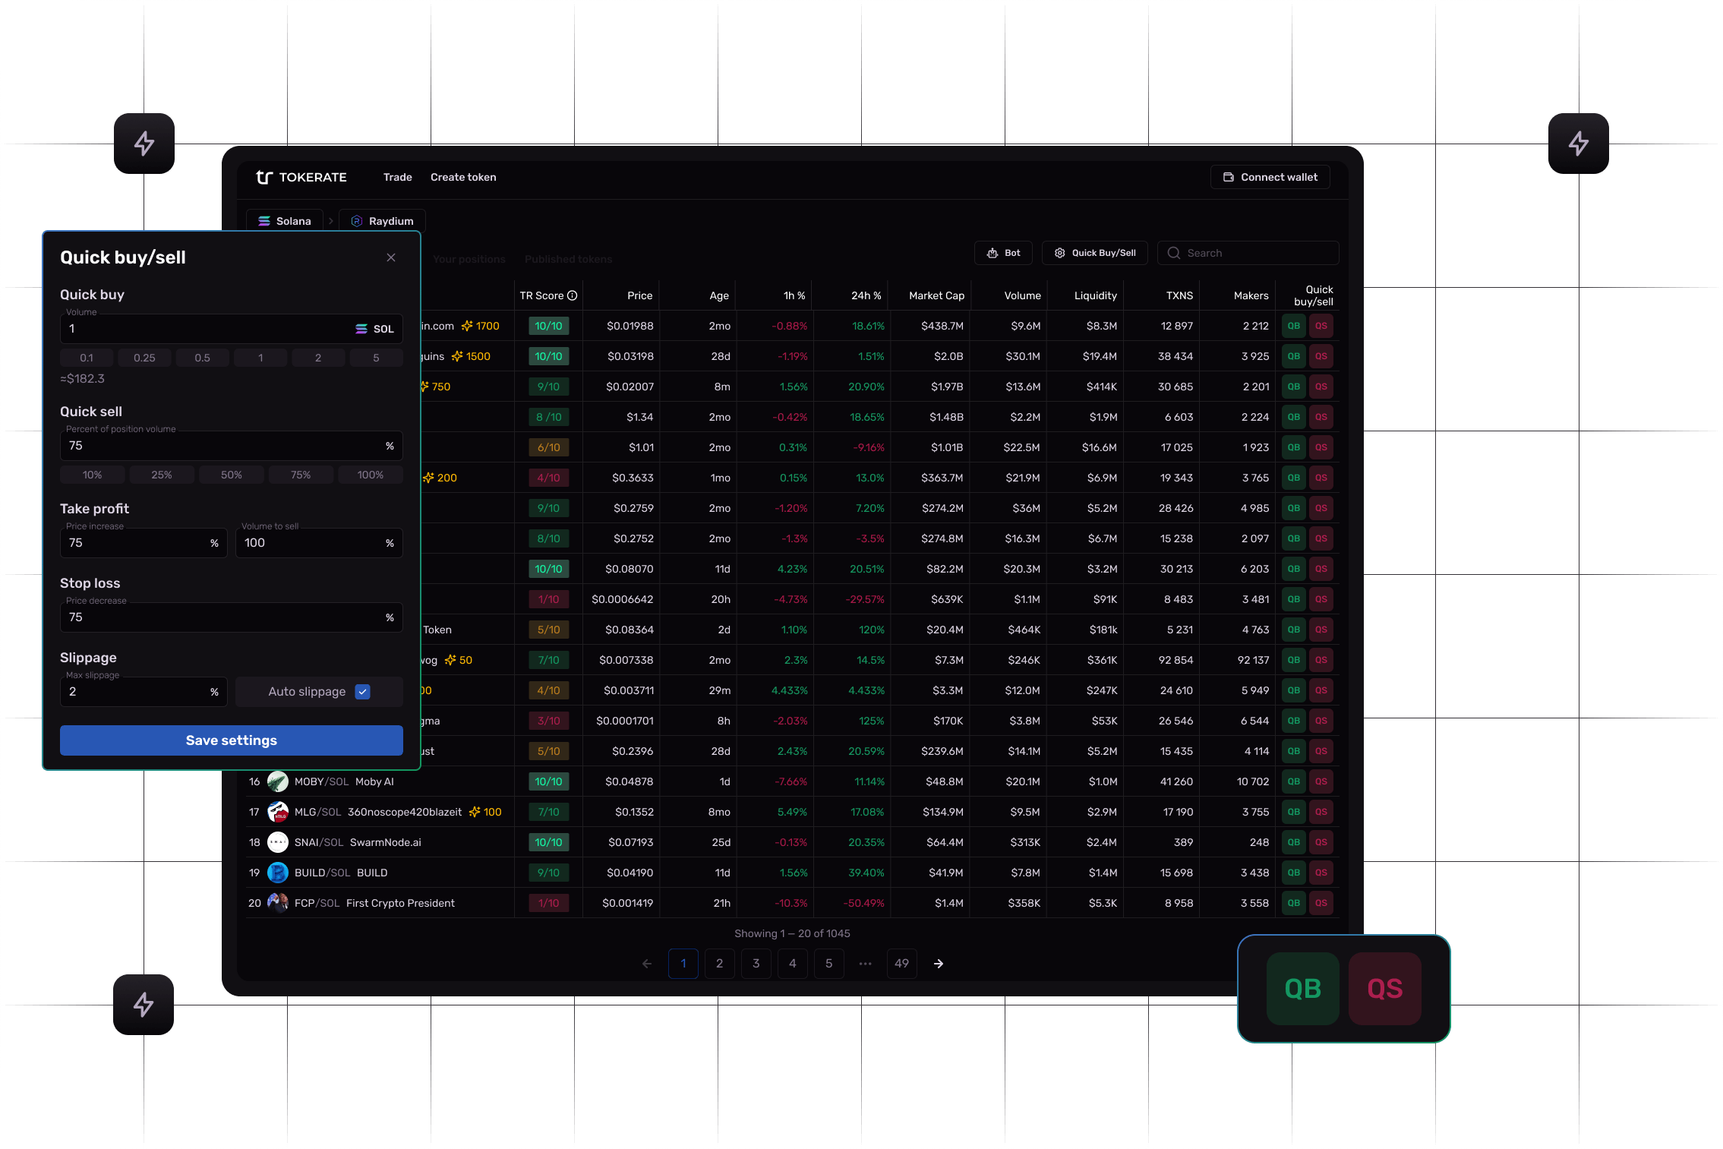Viewport: 1723px width, 1149px height.
Task: Click Save settings
Action: [232, 740]
